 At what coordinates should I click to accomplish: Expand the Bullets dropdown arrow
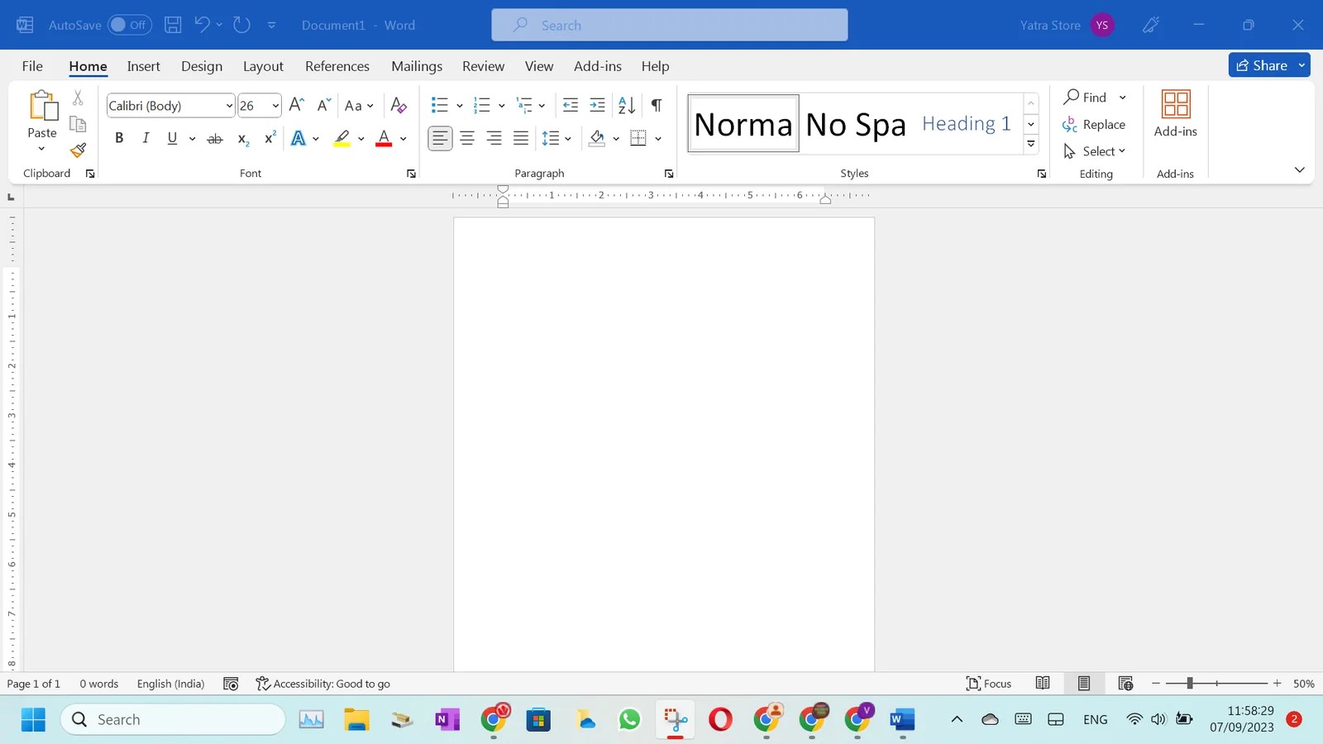point(459,105)
